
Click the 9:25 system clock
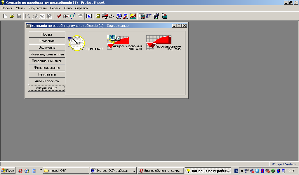coord(292,171)
